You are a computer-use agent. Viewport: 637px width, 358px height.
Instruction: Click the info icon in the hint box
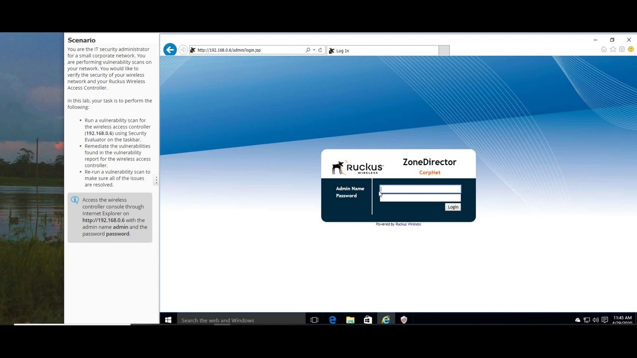(x=75, y=200)
